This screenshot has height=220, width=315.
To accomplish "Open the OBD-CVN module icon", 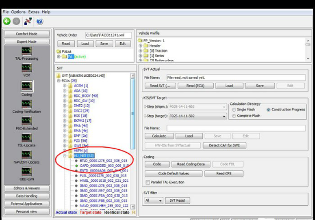I will [x=27, y=172].
